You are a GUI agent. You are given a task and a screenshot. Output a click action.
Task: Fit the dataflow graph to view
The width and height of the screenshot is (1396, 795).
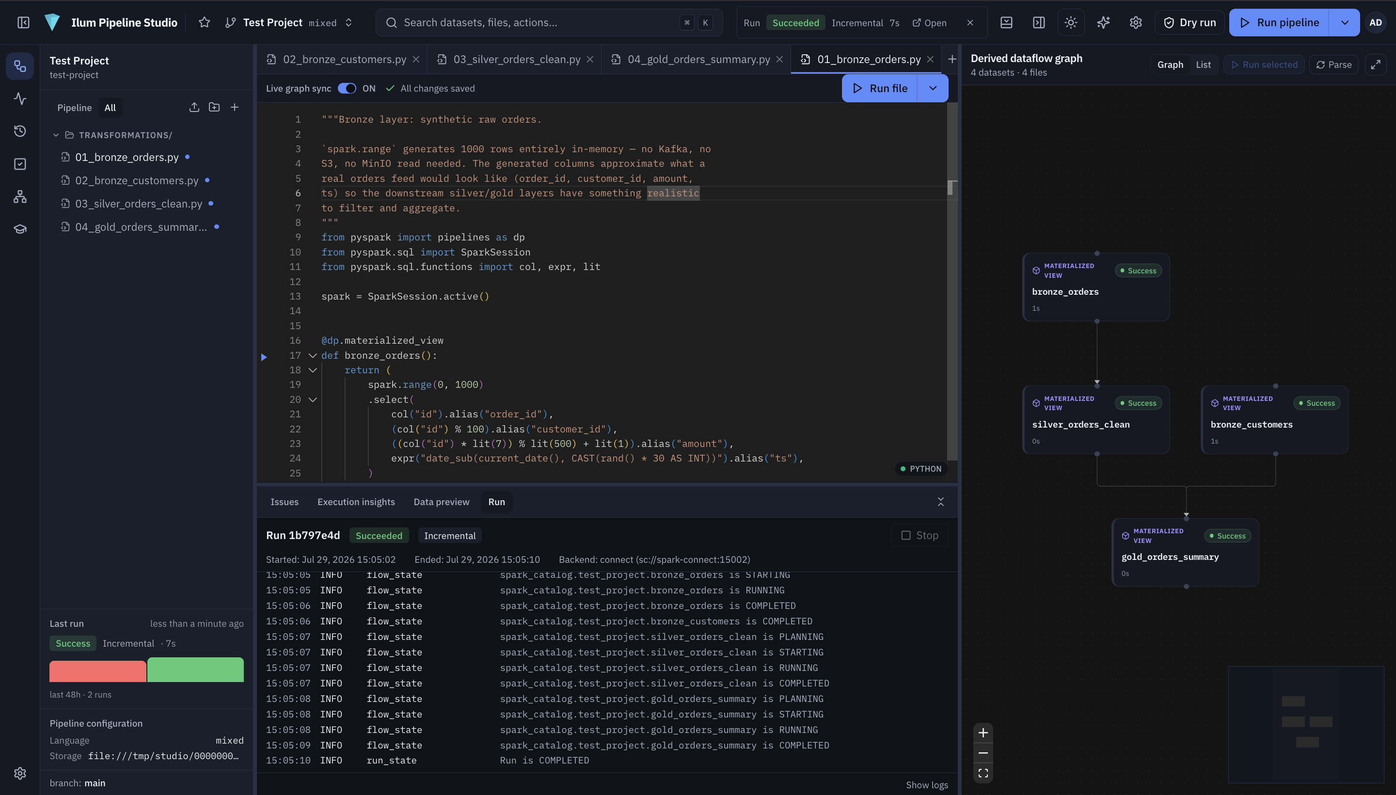pos(983,773)
